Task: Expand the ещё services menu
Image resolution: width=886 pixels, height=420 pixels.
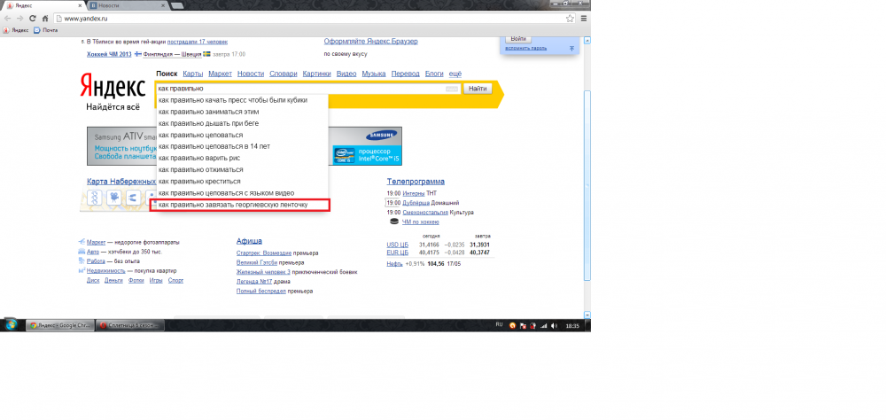Action: [x=455, y=74]
